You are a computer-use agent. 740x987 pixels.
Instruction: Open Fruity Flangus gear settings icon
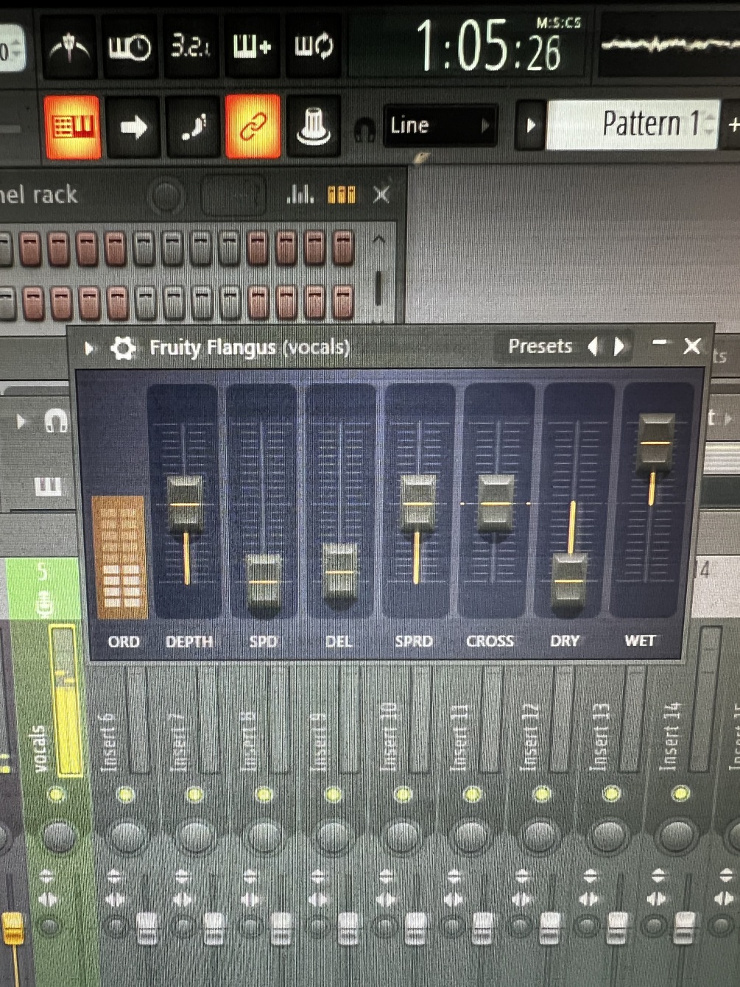123,348
